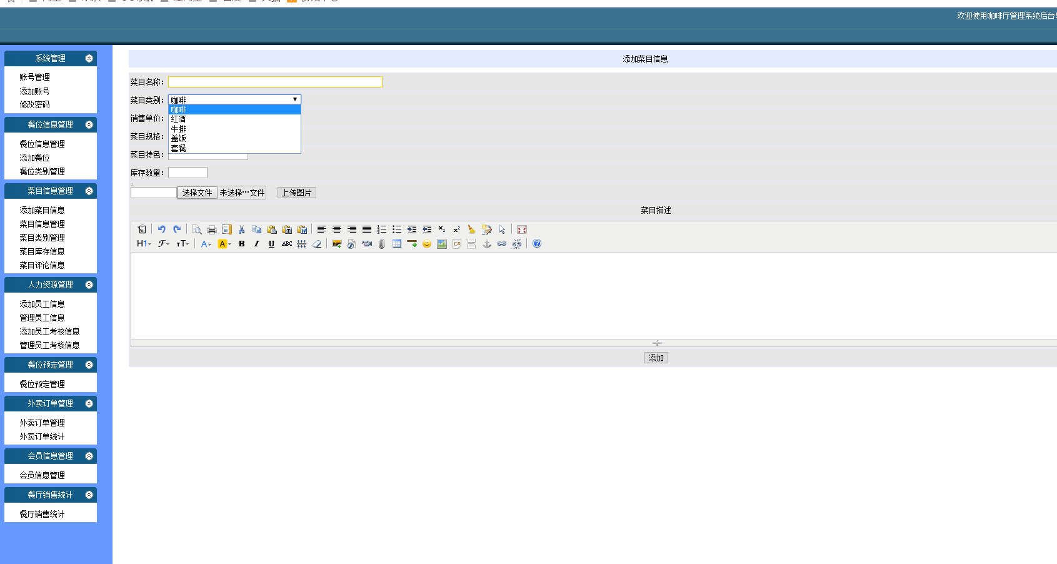Click the insert hyperlink chain icon

pos(502,244)
